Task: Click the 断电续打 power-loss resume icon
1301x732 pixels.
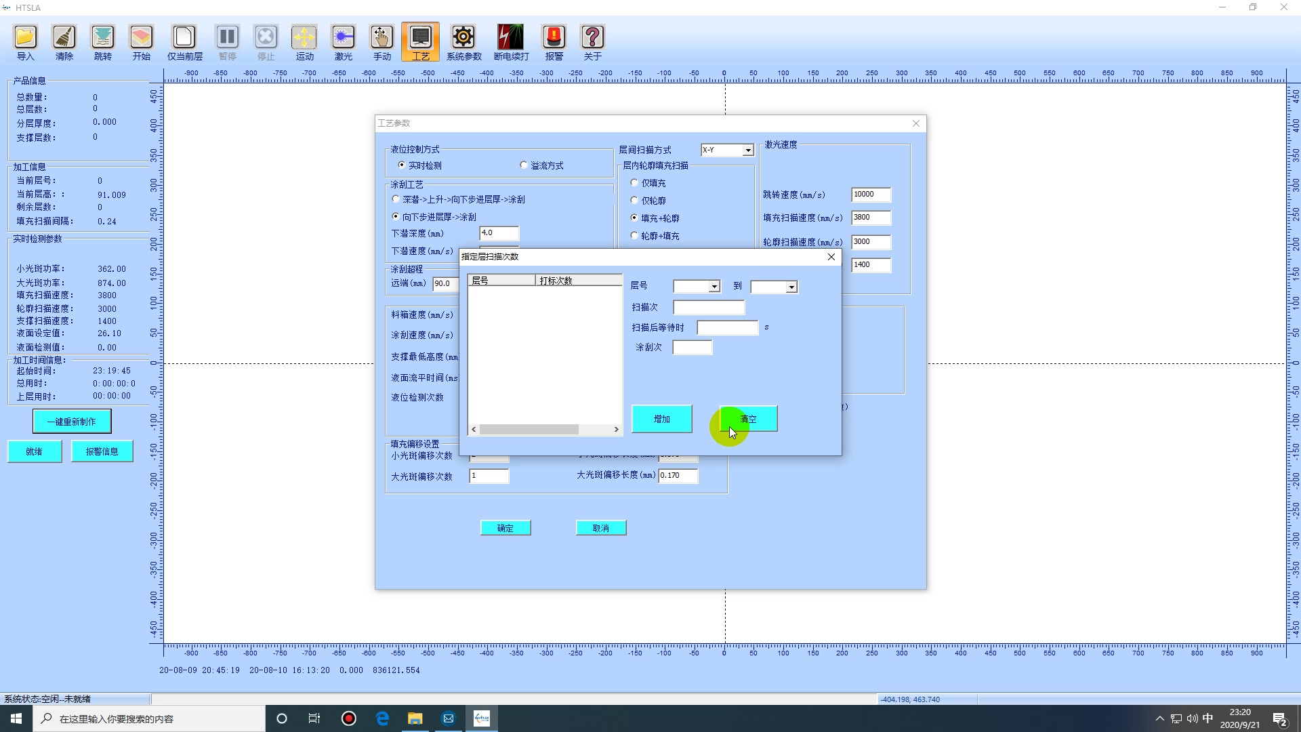Action: coord(511,42)
